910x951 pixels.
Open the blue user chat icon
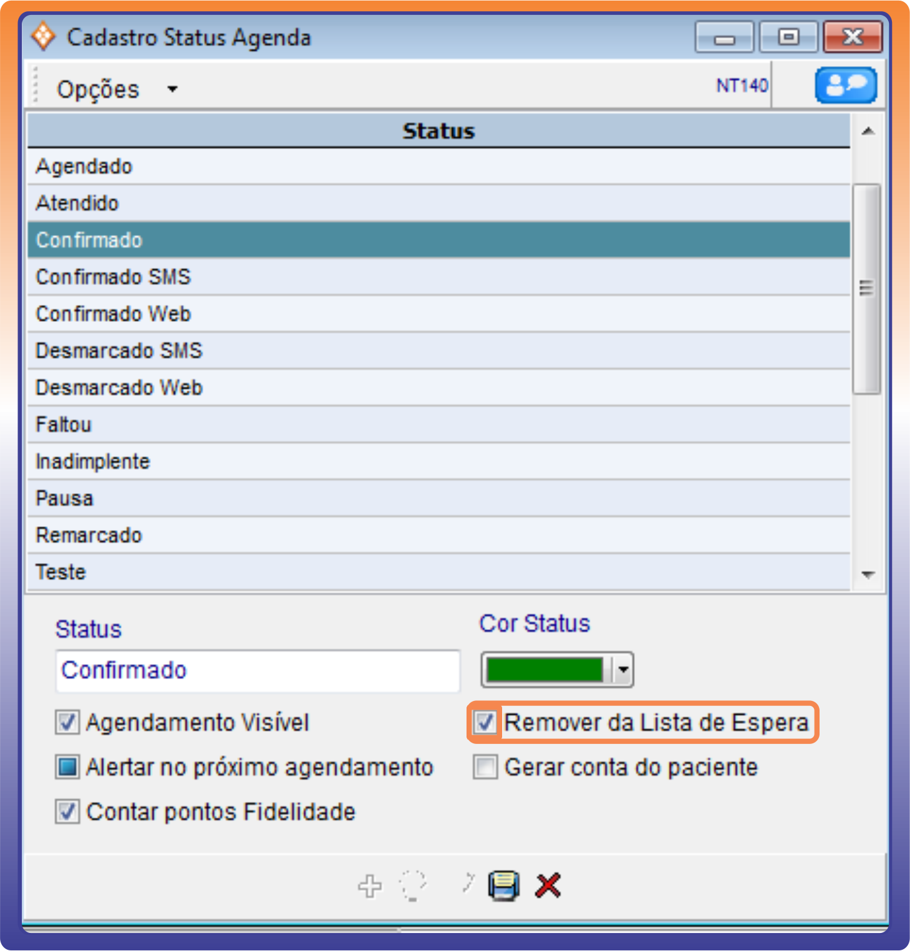click(845, 85)
